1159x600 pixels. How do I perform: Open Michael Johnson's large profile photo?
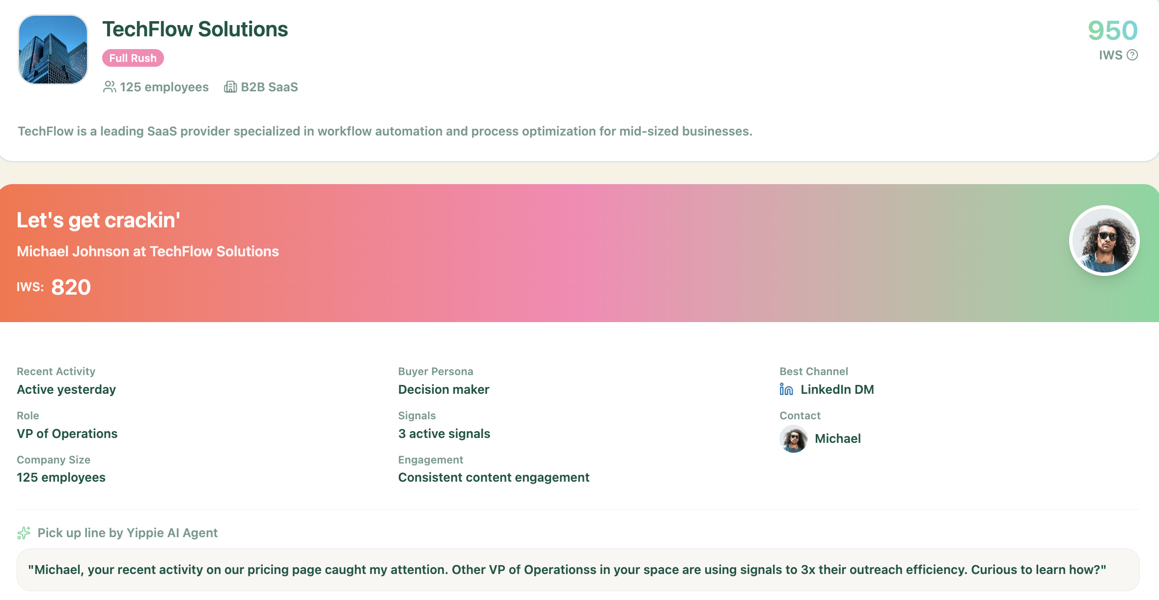[x=1104, y=241]
